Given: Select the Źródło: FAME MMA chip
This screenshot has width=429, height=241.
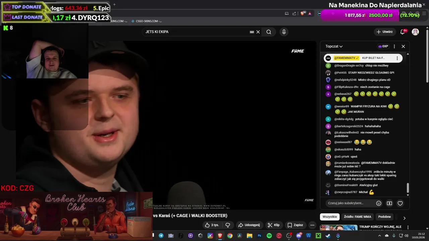Looking at the screenshot, I should point(358,217).
